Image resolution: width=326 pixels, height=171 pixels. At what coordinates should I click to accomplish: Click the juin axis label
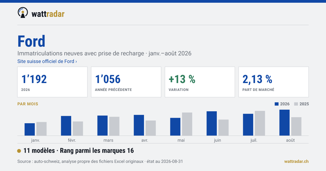point(218,140)
